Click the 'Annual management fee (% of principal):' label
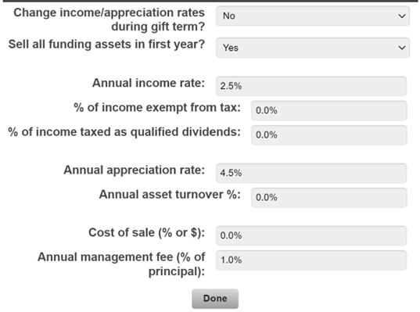The width and height of the screenshot is (420, 312). [121, 264]
